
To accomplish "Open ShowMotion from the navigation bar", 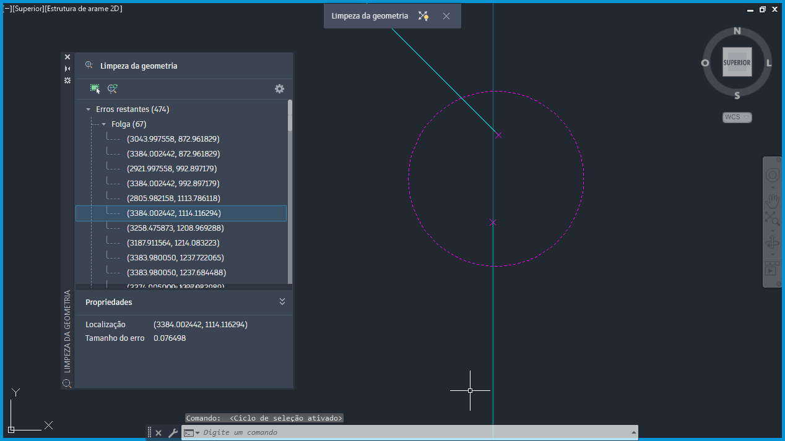I will [x=772, y=268].
